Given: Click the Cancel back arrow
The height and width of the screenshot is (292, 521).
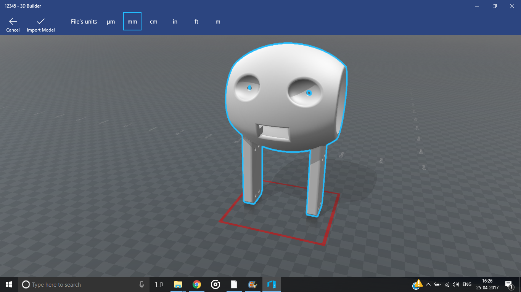Looking at the screenshot, I should click(x=13, y=22).
